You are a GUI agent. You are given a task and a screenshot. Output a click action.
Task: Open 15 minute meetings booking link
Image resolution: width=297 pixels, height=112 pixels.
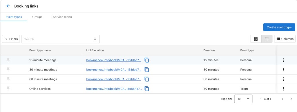(114, 60)
